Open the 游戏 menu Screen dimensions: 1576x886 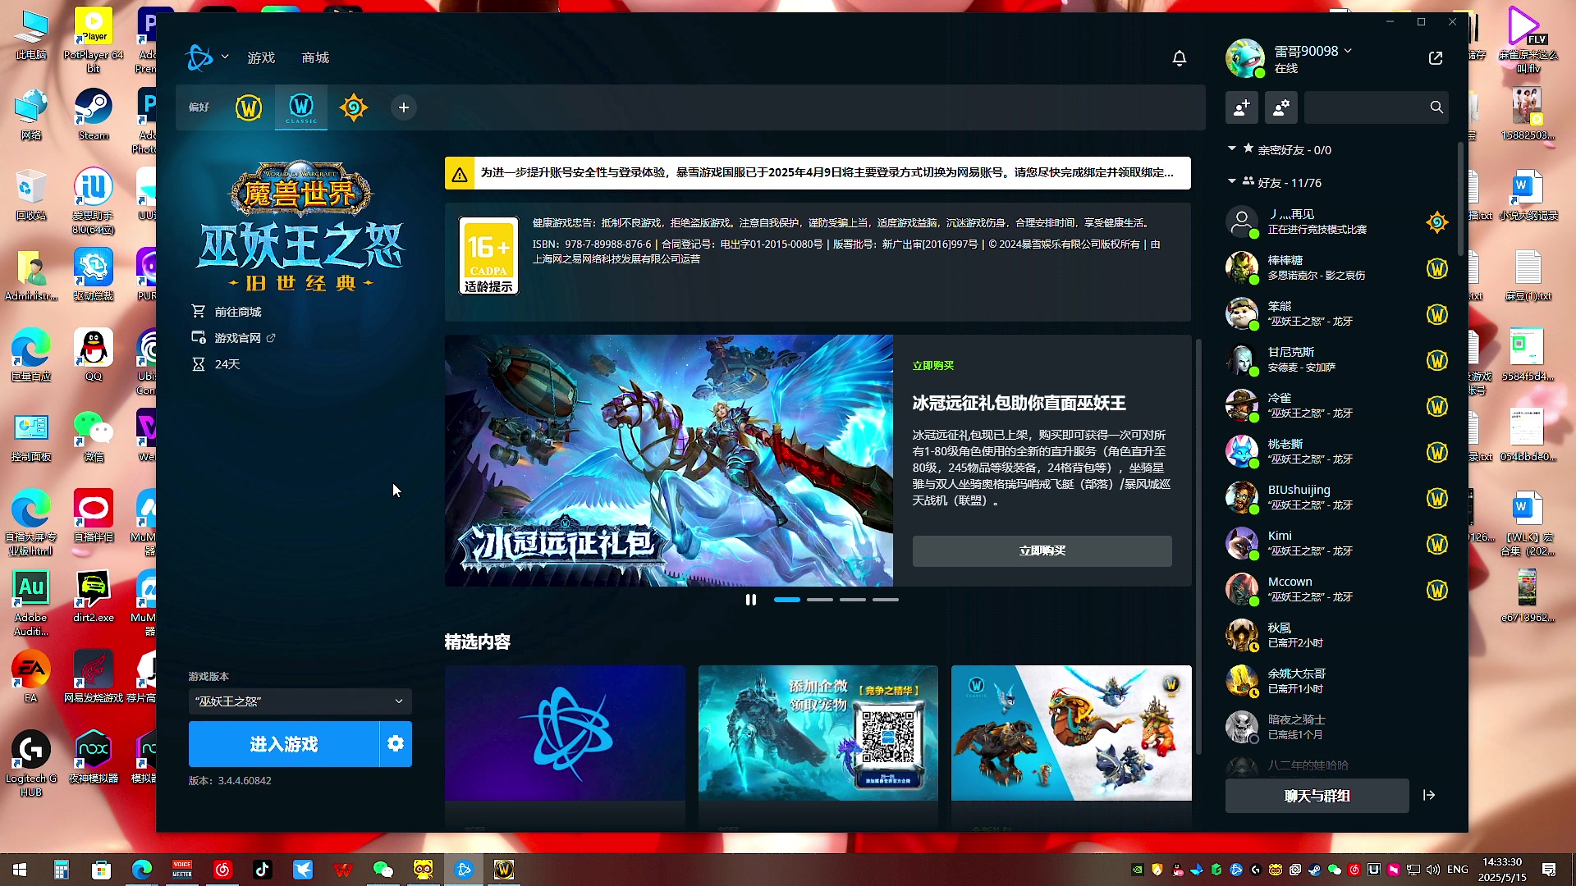tap(261, 57)
